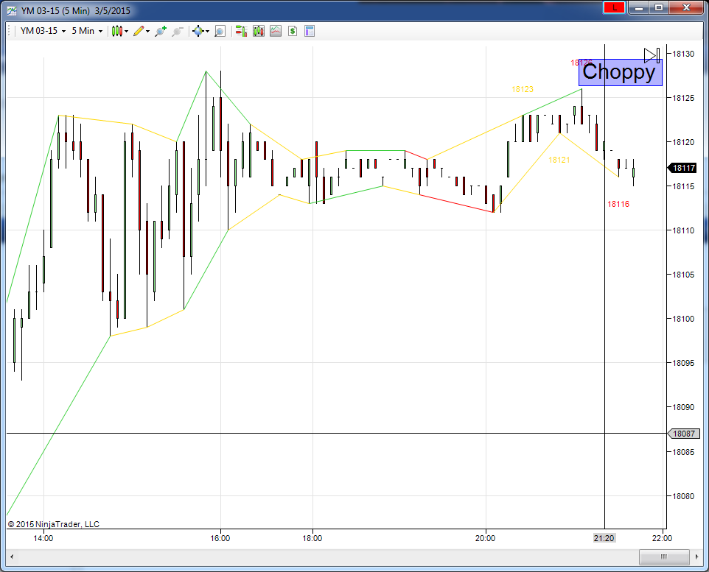This screenshot has width=709, height=572.
Task: Open drawing tools dropdown arrow
Action: tap(147, 31)
